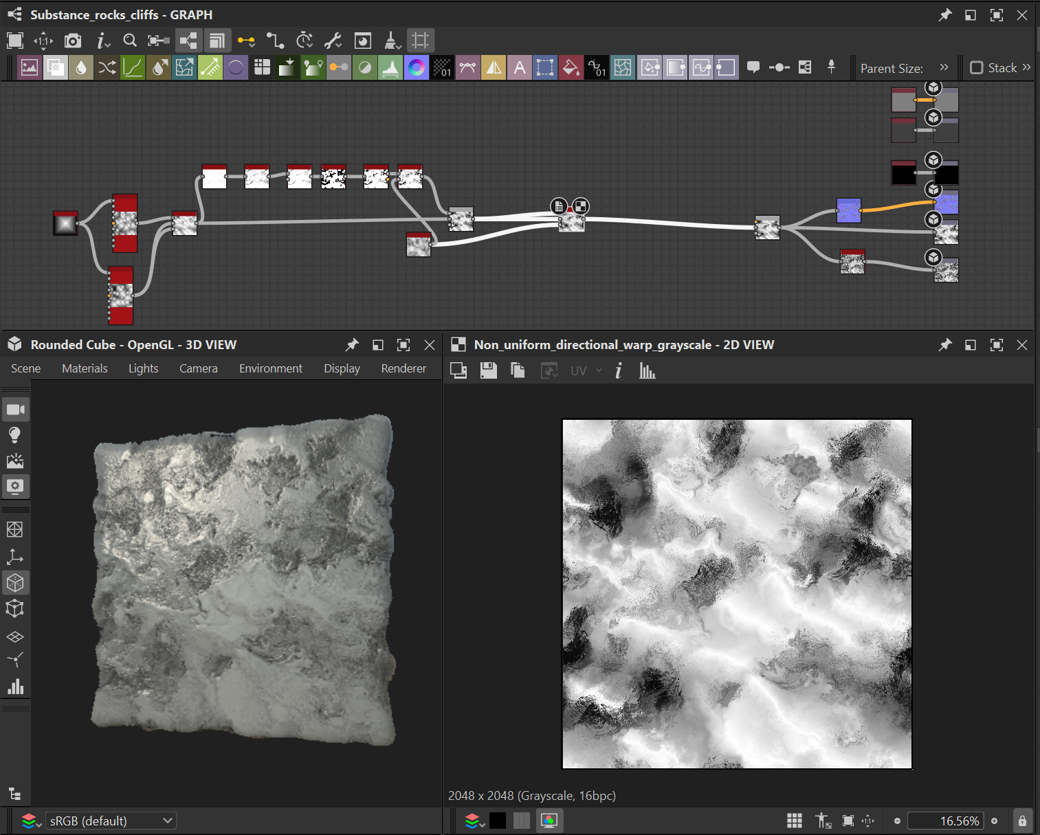Screen dimensions: 1040x835
Task: Click the Histogram node icon in the toolbar
Action: (390, 67)
